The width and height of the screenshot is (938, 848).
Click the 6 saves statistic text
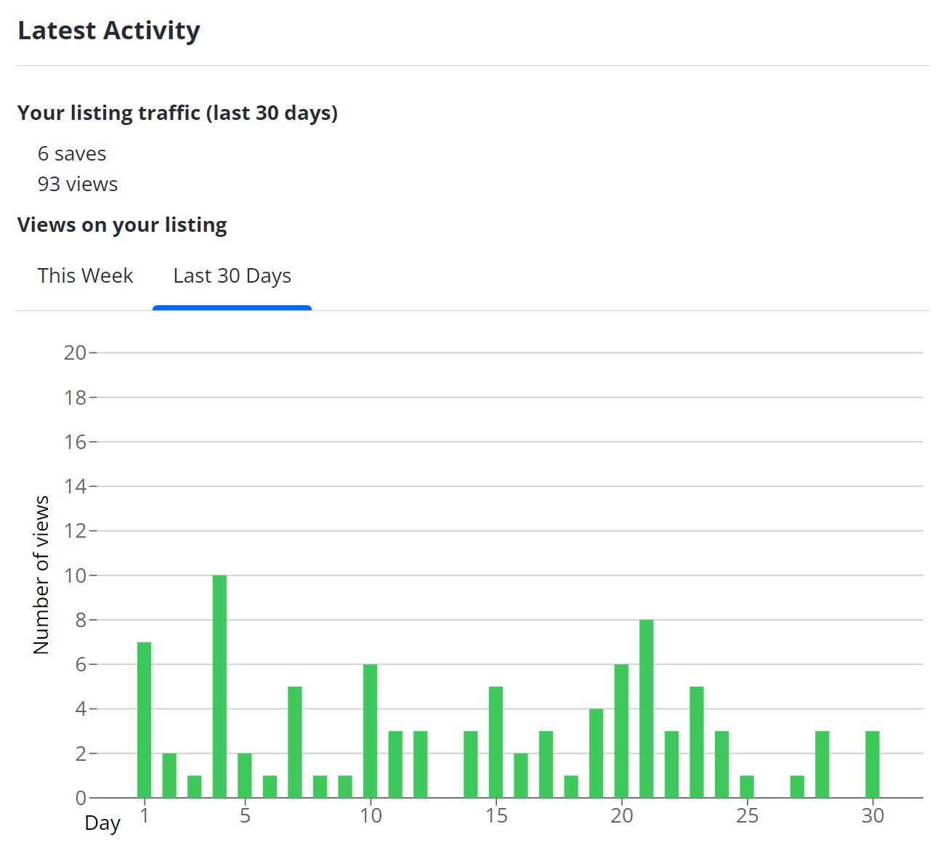click(72, 154)
